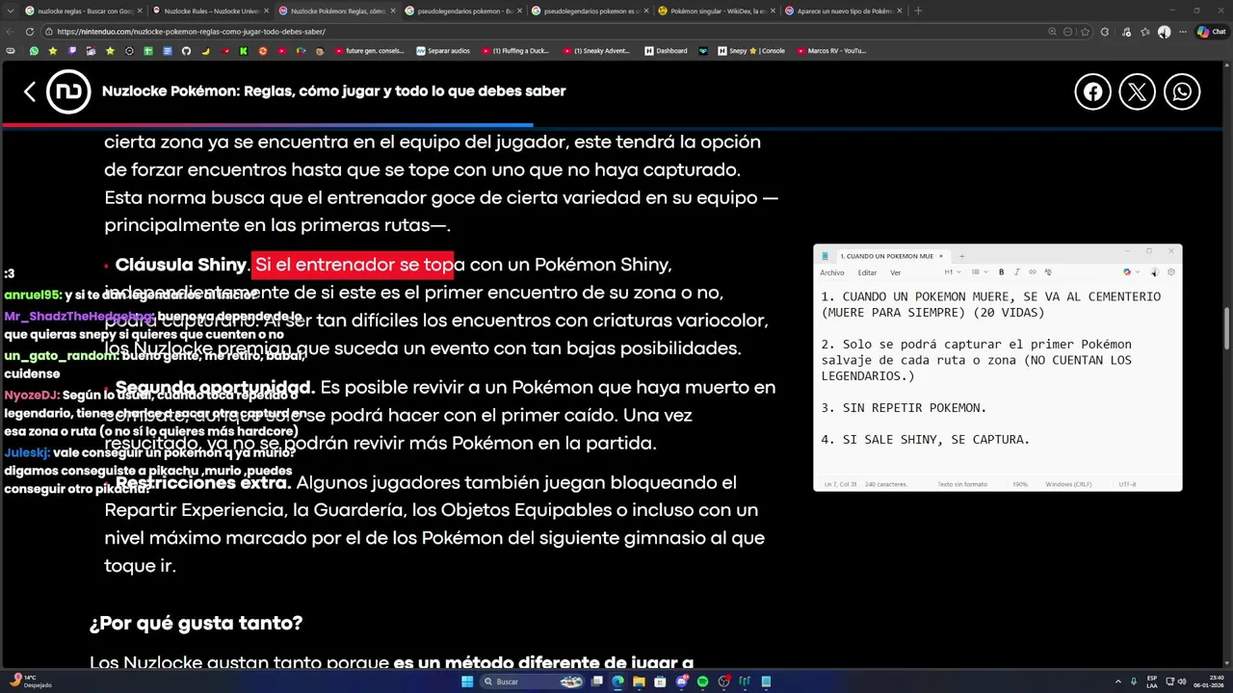1233x693 pixels.
Task: Open the taskbar clock showing 23:40
Action: (1208, 681)
